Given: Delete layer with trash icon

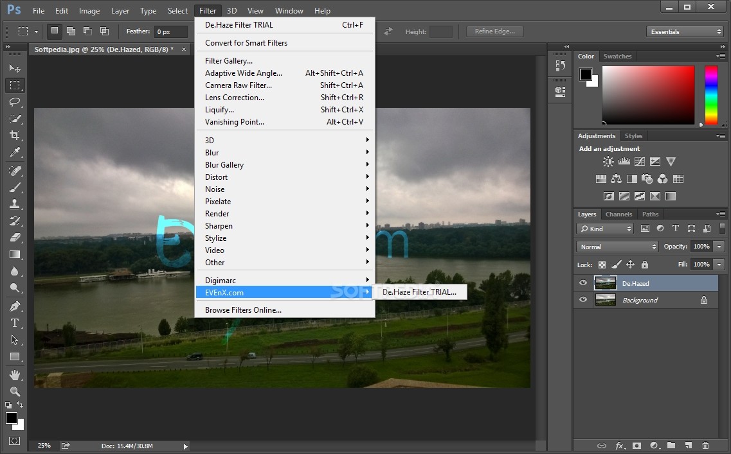Looking at the screenshot, I should click(x=705, y=446).
